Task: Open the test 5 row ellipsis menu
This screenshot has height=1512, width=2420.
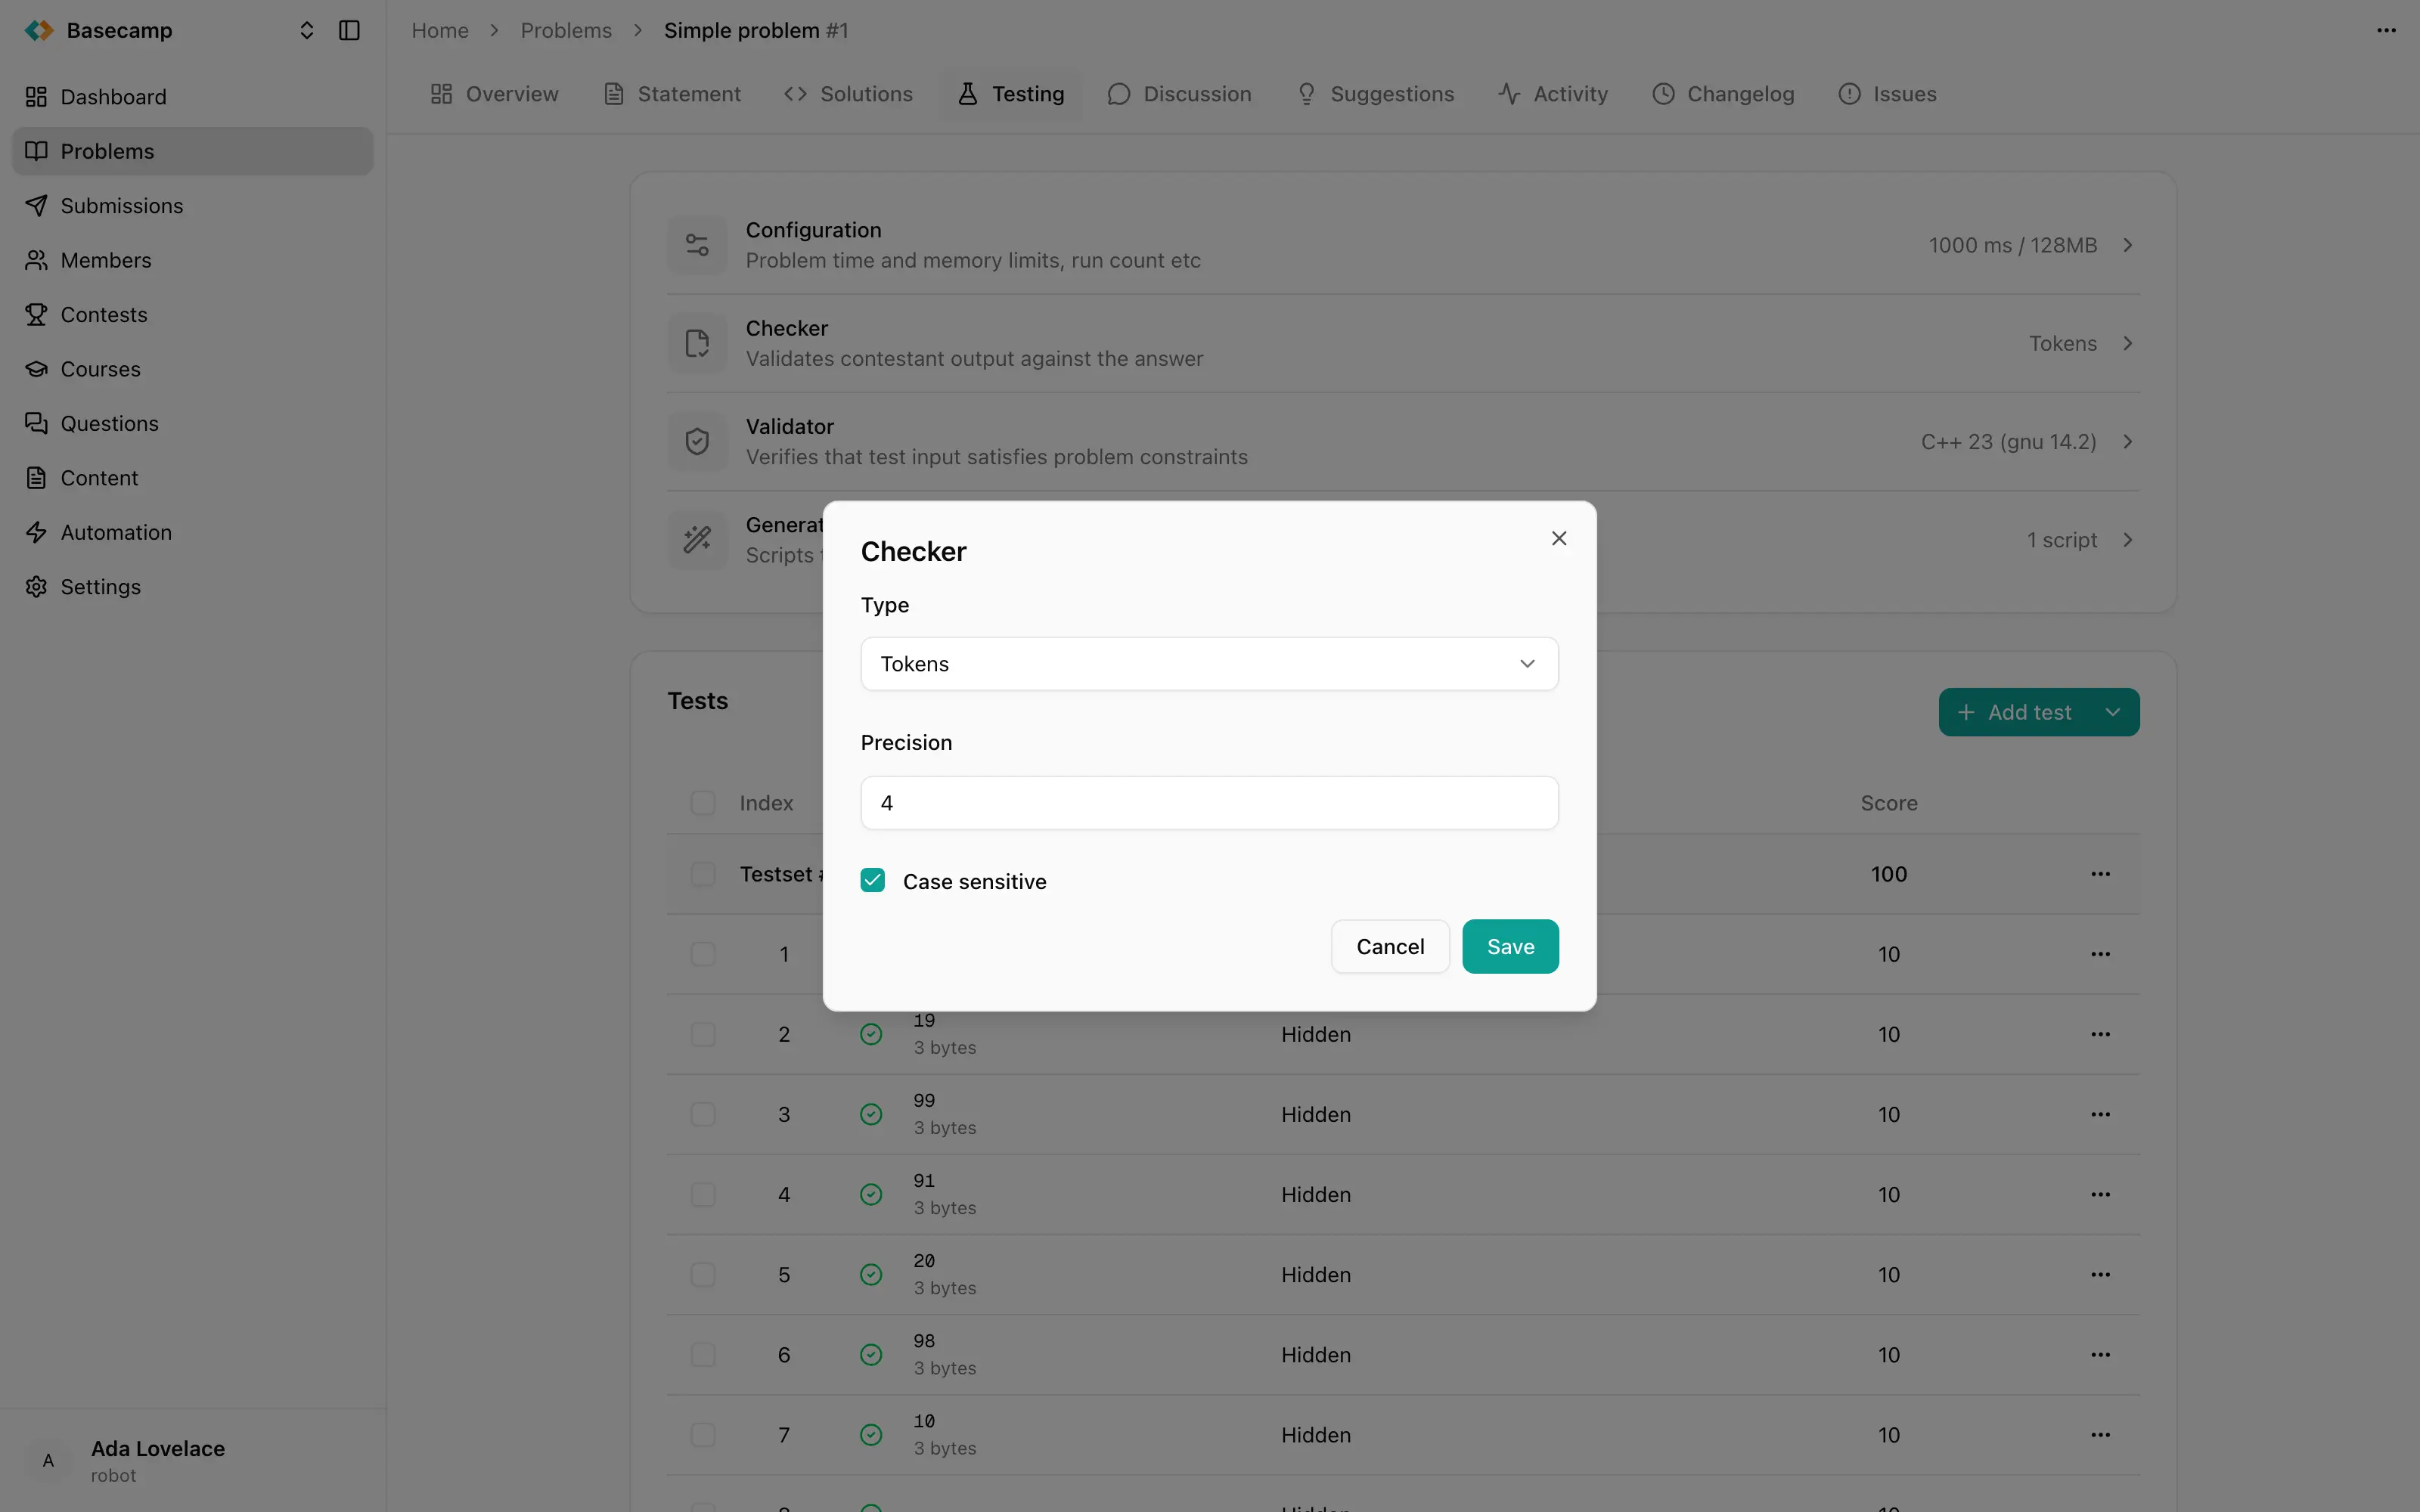Action: click(2100, 1275)
